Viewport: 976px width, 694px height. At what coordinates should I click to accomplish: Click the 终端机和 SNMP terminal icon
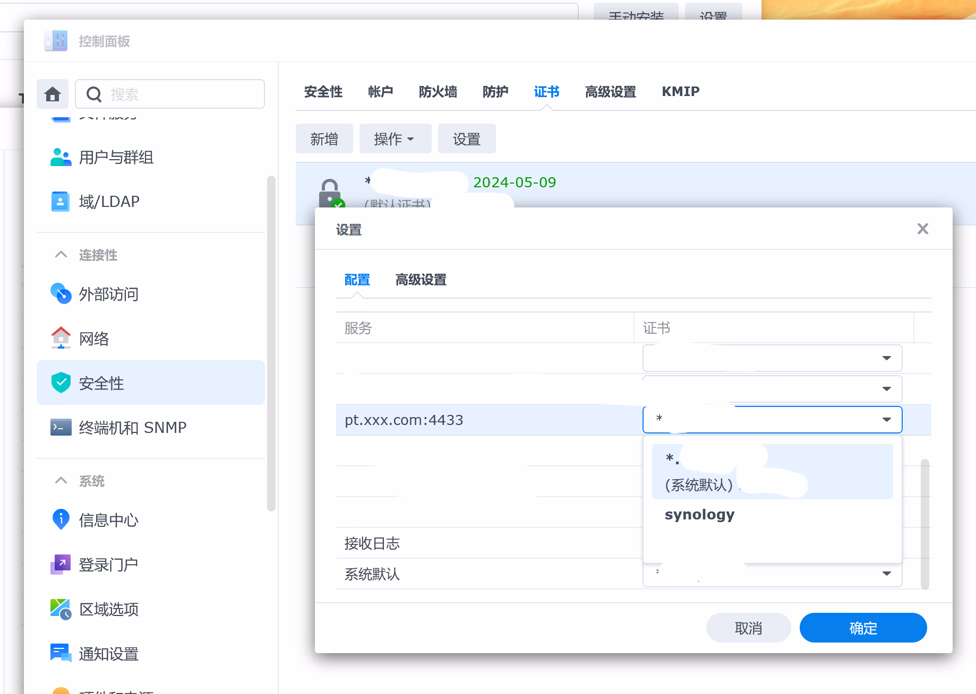pos(61,427)
